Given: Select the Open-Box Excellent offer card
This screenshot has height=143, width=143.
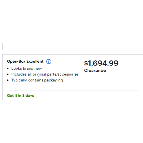Looking at the screenshot, I should click(x=72, y=77).
